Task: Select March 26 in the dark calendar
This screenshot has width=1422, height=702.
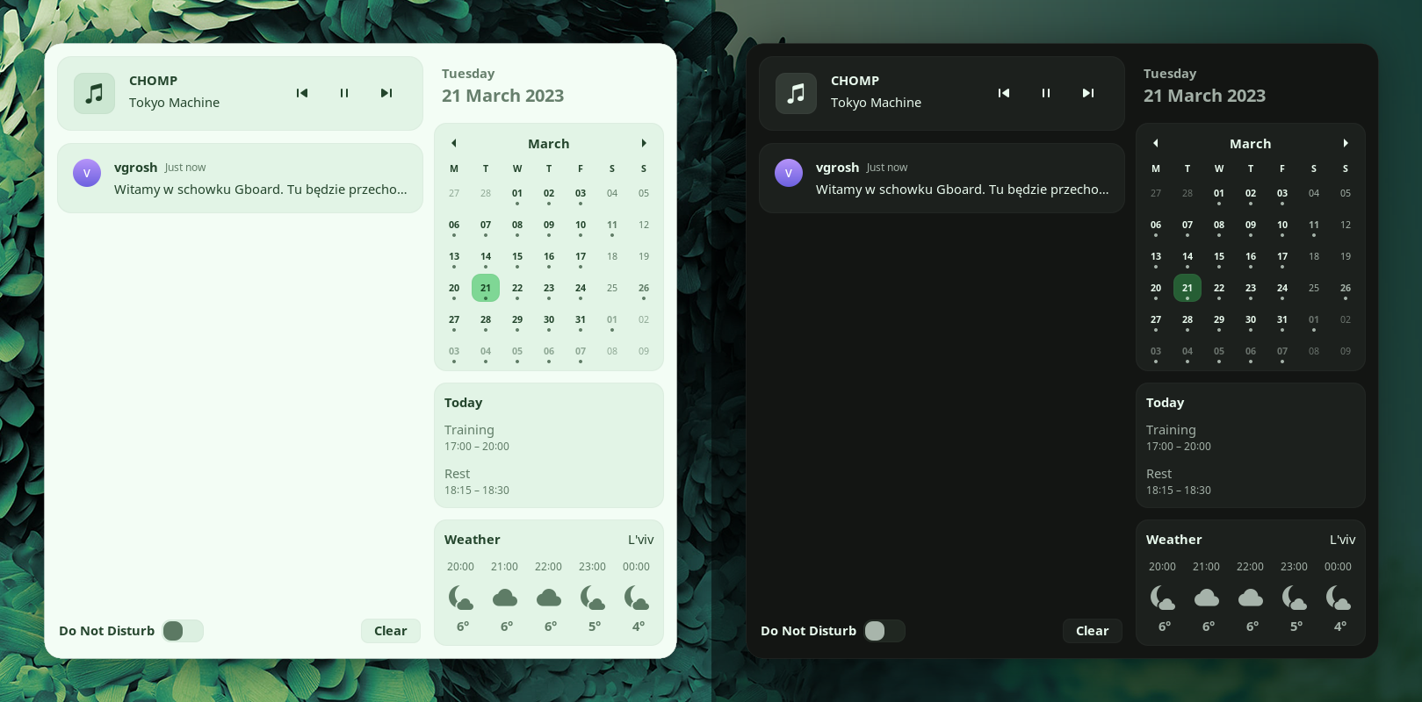Action: 1346,288
